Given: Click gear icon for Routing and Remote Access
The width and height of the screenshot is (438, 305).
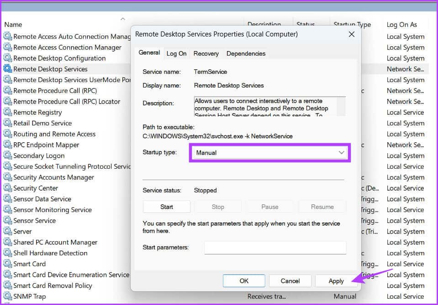Looking at the screenshot, I should 8,134.
